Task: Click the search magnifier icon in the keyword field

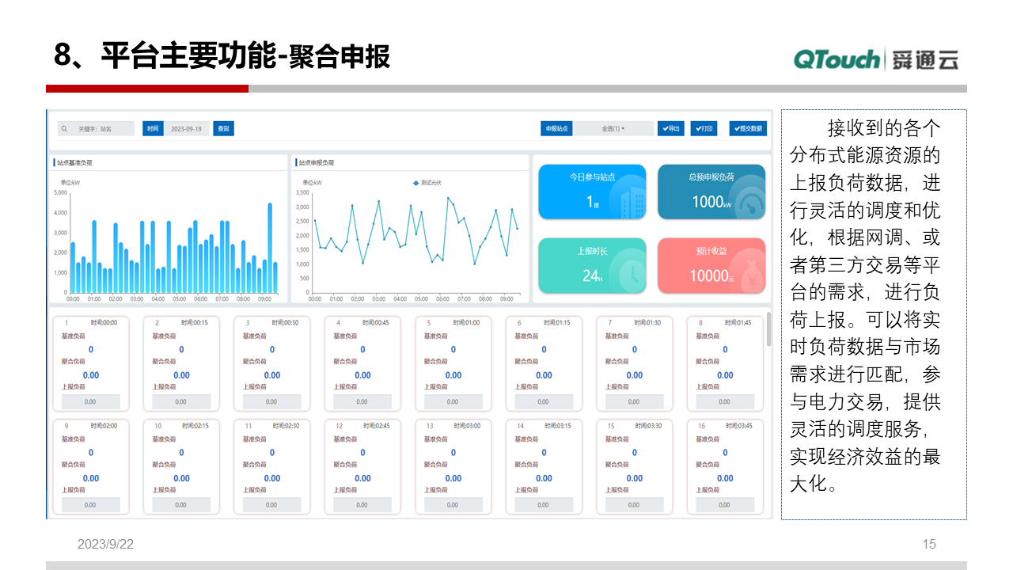Action: [63, 127]
